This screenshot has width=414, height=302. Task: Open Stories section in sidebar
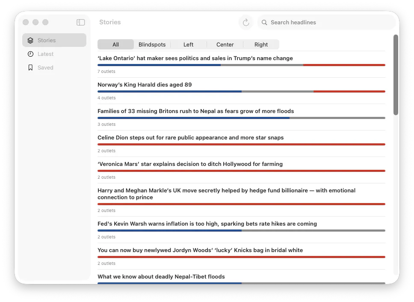pyautogui.click(x=54, y=40)
